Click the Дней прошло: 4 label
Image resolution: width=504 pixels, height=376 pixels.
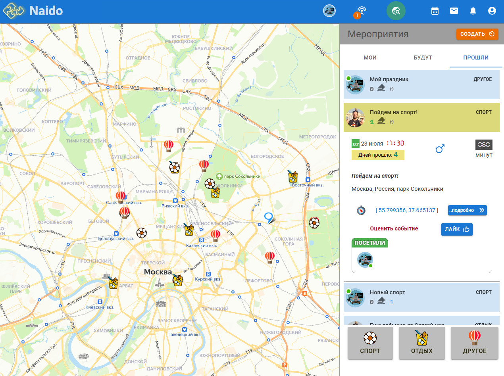378,155
